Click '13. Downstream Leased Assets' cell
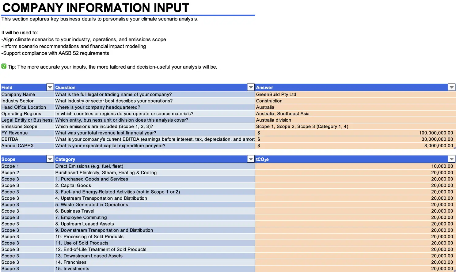 tap(154, 256)
